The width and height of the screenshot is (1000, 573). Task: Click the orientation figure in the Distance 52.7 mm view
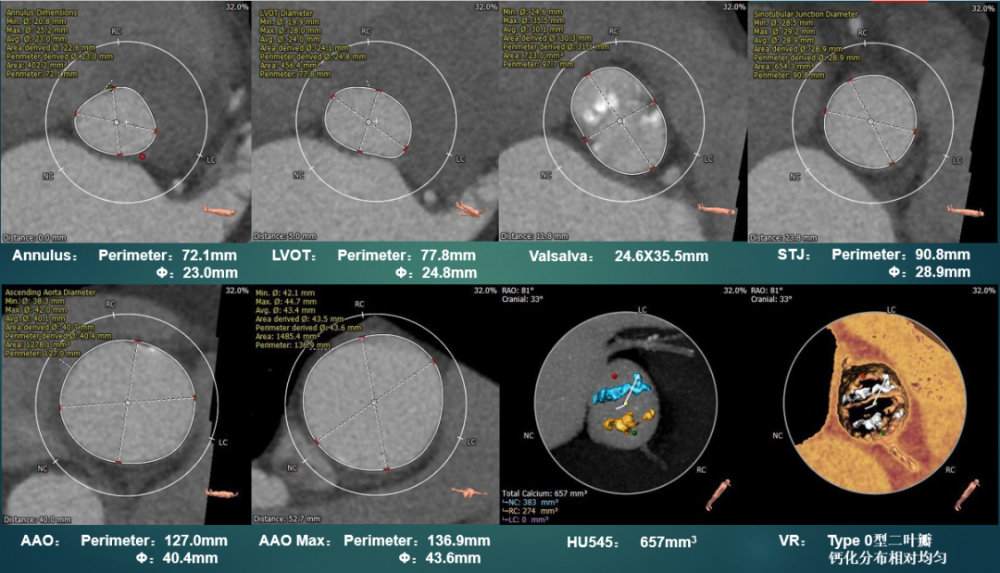pyautogui.click(x=469, y=493)
